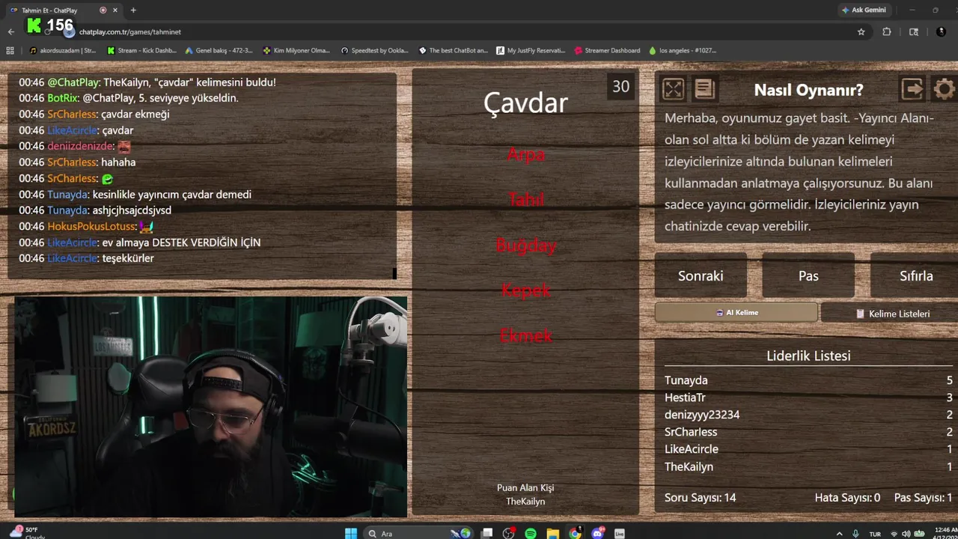The height and width of the screenshot is (539, 958).
Task: Click the TUR keyboard language indicator
Action: point(874,535)
